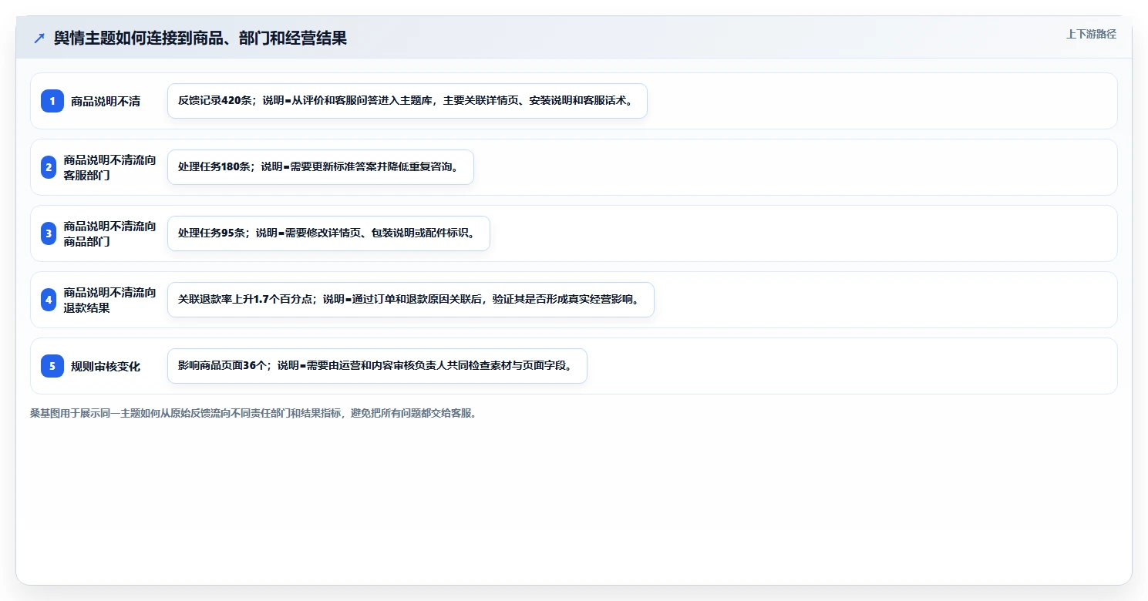Open the 处理任务95条 description box

pos(328,233)
